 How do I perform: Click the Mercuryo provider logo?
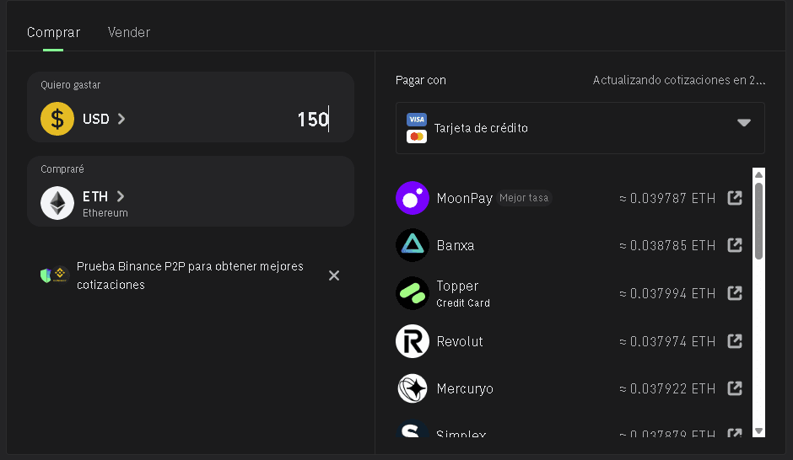413,388
